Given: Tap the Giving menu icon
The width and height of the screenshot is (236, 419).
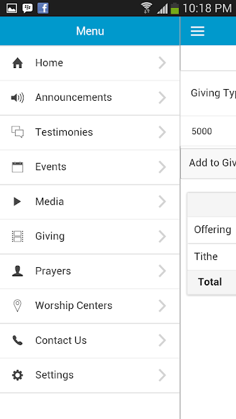Looking at the screenshot, I should (18, 236).
